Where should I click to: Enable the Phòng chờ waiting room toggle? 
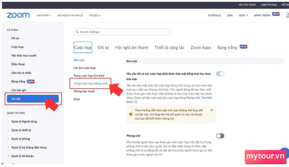click(220, 136)
